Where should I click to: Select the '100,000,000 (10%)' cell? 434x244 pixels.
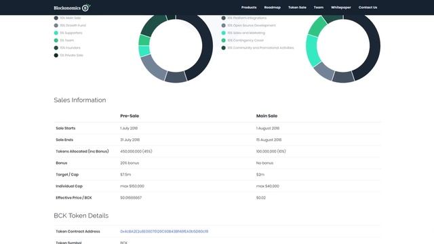click(271, 151)
